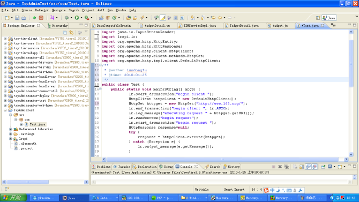The height and width of the screenshot is (202, 359).
Task: Switch to the Problems tab
Action: pos(101,167)
